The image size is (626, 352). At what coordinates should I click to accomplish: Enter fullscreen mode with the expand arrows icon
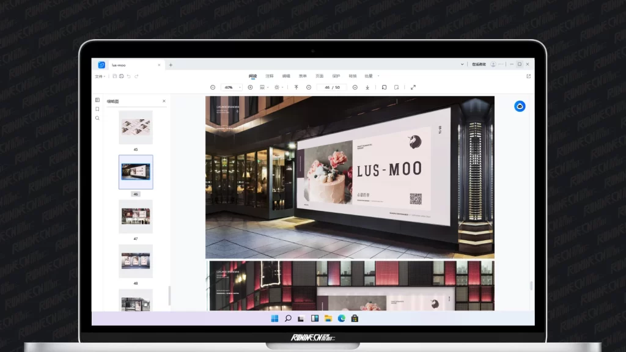(x=413, y=87)
